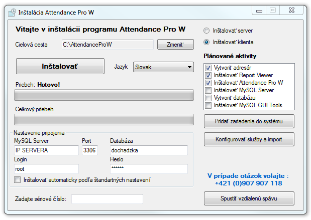Uncheck the Inštalovať Report Viewer checkbox
Image resolution: width=311 pixels, height=220 pixels.
[x=208, y=75]
